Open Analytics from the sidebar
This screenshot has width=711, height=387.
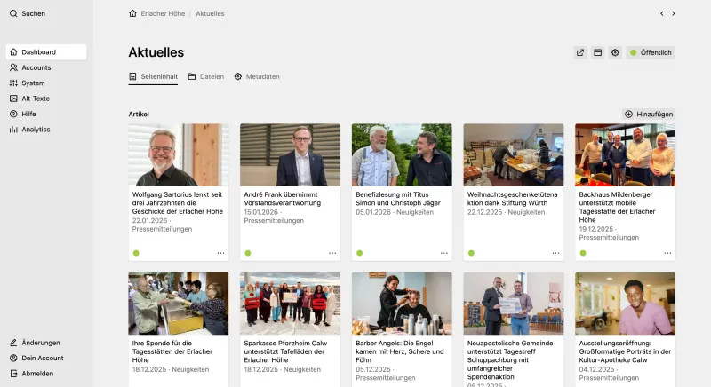(x=30, y=129)
